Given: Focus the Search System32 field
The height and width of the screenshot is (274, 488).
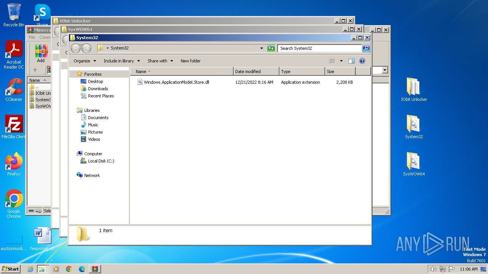Looking at the screenshot, I should 319,48.
